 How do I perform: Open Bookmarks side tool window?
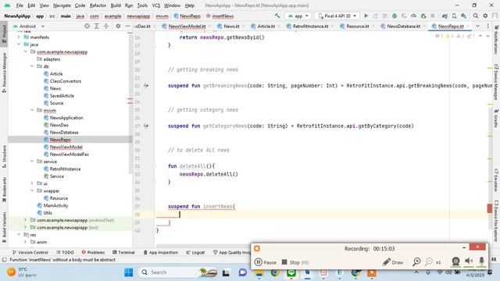pos(4,190)
